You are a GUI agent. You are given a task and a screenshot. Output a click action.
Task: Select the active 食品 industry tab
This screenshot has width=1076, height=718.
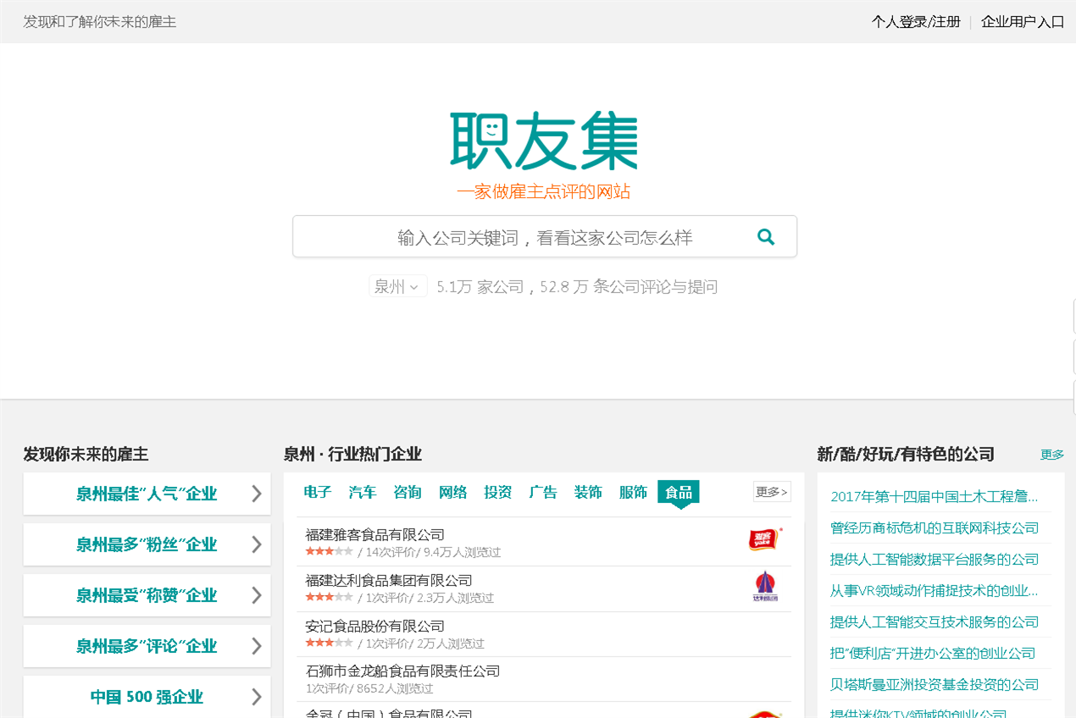(679, 493)
